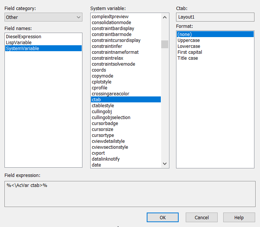
Task: Select Title case format option
Action: pyautogui.click(x=215, y=58)
